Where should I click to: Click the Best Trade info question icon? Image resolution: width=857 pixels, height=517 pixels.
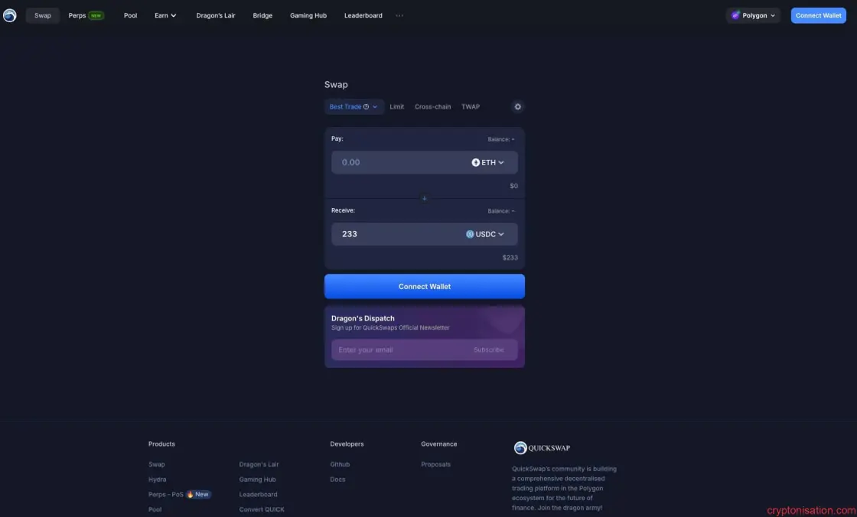tap(367, 106)
